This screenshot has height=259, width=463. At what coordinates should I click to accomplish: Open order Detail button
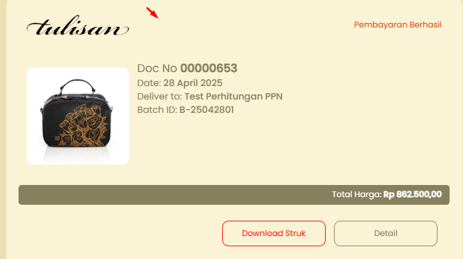point(385,233)
